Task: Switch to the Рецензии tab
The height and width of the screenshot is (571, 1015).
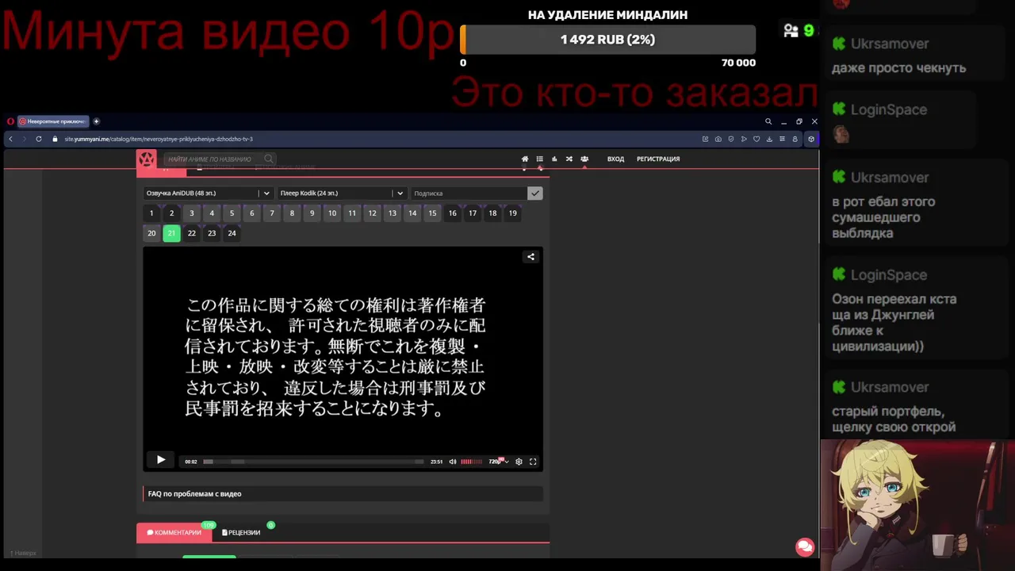Action: click(241, 532)
